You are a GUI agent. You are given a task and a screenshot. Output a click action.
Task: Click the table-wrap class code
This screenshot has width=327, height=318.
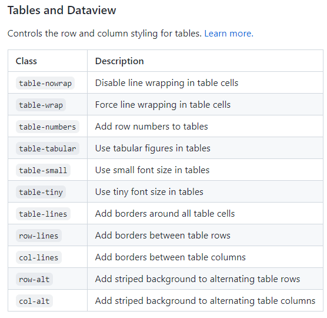[41, 105]
